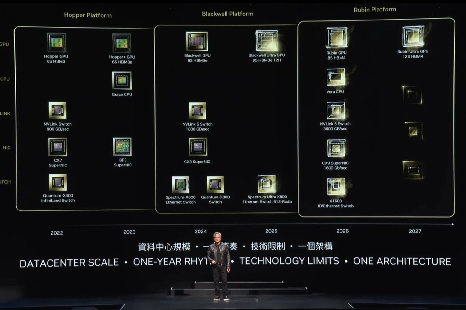
Task: Click the 1800 GB/sec label
Action: tap(198, 129)
